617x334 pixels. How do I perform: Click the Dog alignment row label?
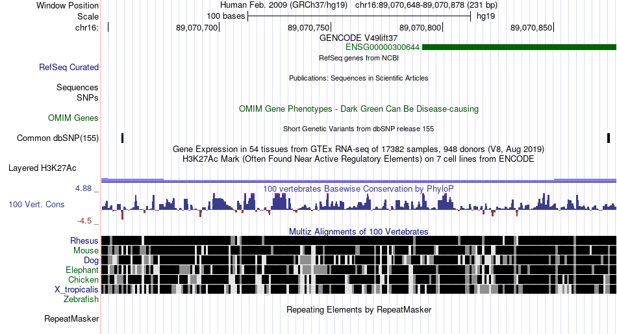coord(91,261)
